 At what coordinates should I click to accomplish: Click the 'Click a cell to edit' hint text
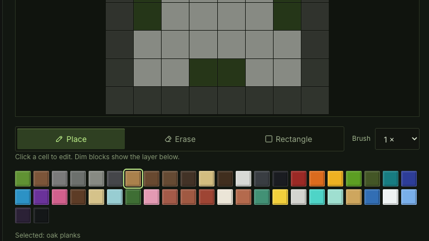97,157
